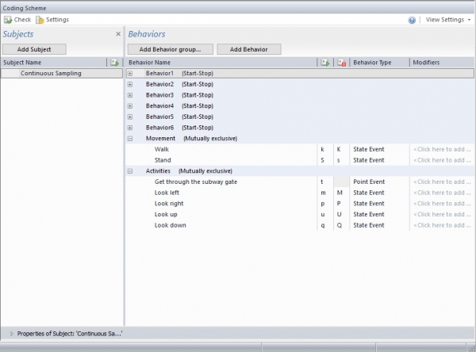Collapse the Activities group
Image resolution: width=476 pixels, height=352 pixels.
(x=130, y=171)
